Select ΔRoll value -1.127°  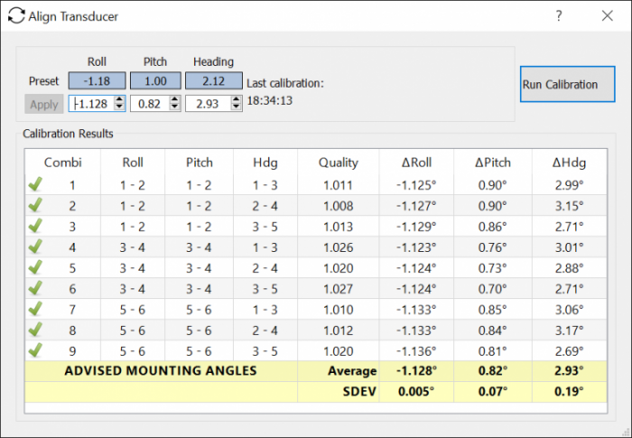coord(416,206)
